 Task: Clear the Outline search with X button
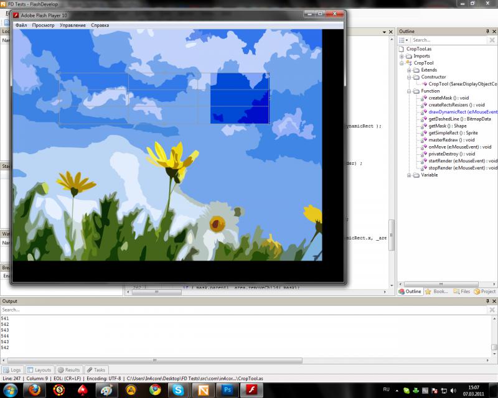pos(492,40)
